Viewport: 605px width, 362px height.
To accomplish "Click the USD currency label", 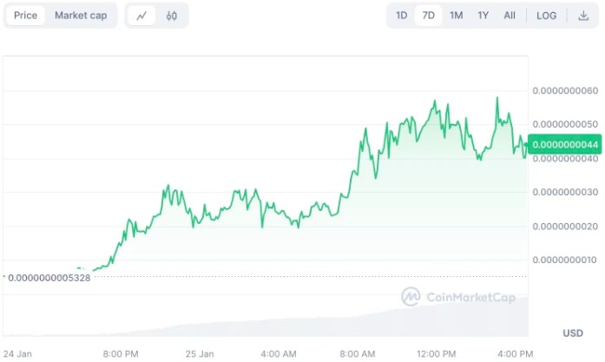I will point(573,333).
